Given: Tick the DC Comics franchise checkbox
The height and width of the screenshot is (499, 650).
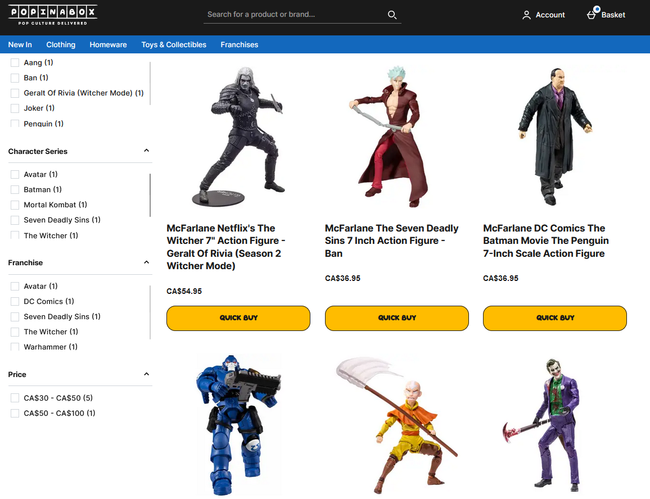Looking at the screenshot, I should pyautogui.click(x=15, y=301).
